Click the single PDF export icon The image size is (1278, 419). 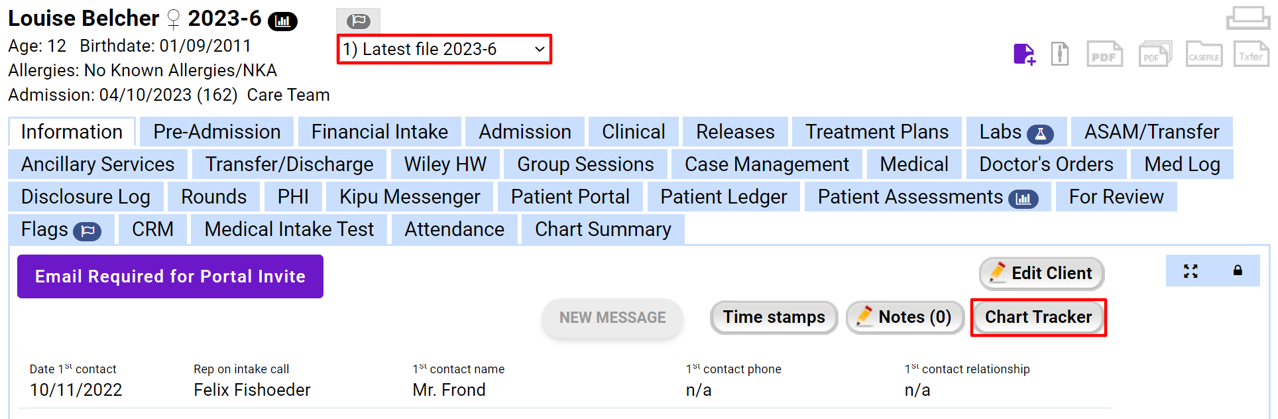[x=1104, y=54]
